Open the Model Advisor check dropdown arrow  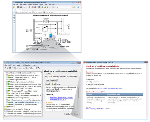point(76,7)
